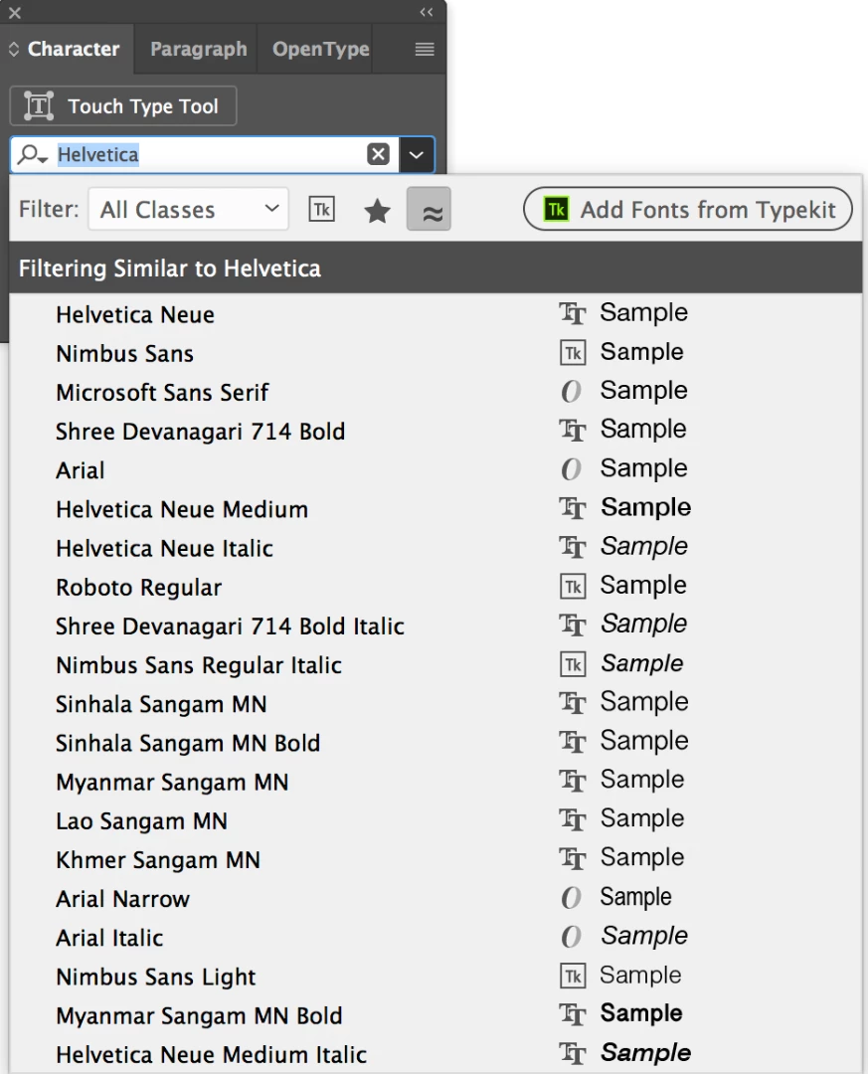868x1074 pixels.
Task: Click the Typekit icon beside Roboto Regular
Action: [x=573, y=587]
